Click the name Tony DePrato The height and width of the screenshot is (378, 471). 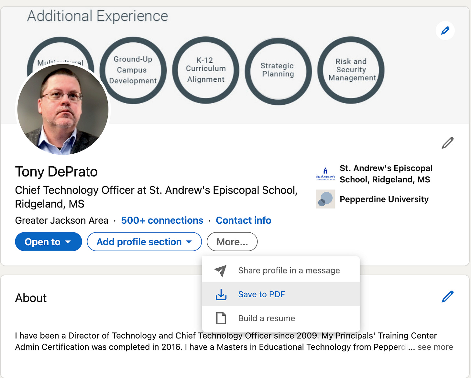tap(56, 172)
